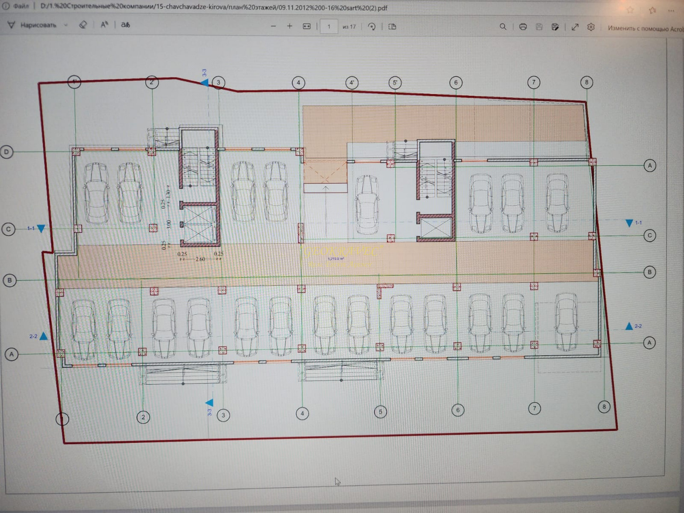Select the Eraser tool
Viewport: 684px width, 513px height.
pos(83,25)
